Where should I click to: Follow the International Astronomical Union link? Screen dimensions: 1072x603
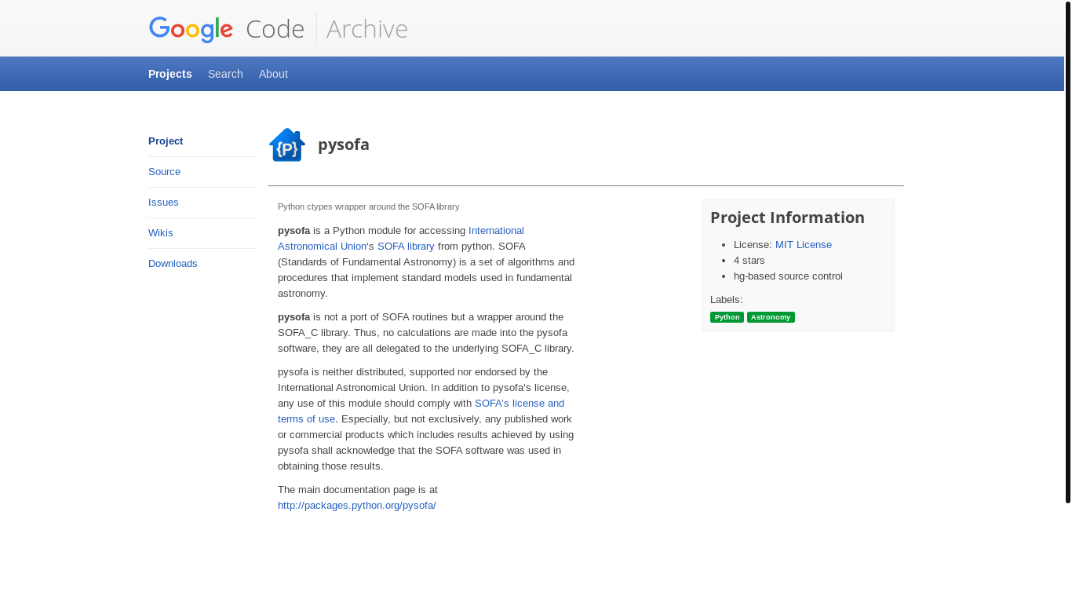click(x=401, y=238)
